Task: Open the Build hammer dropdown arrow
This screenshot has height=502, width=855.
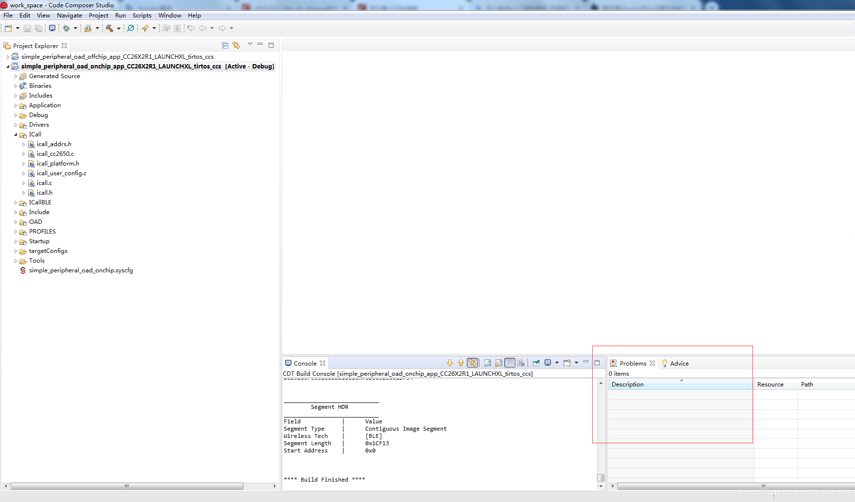Action: pyautogui.click(x=119, y=28)
